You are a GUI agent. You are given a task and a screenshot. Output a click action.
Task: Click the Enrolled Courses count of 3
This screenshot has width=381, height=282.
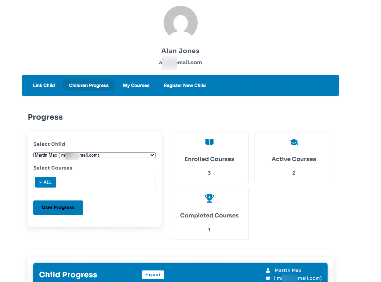coord(209,173)
